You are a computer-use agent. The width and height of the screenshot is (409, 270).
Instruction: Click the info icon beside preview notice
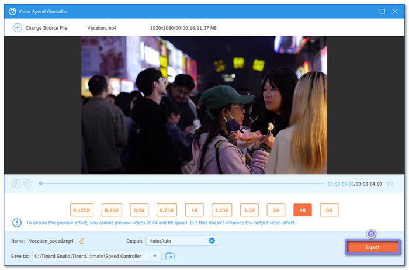[x=17, y=223]
